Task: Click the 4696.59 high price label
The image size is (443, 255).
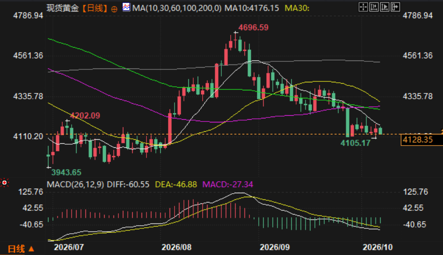Action: tap(253, 28)
